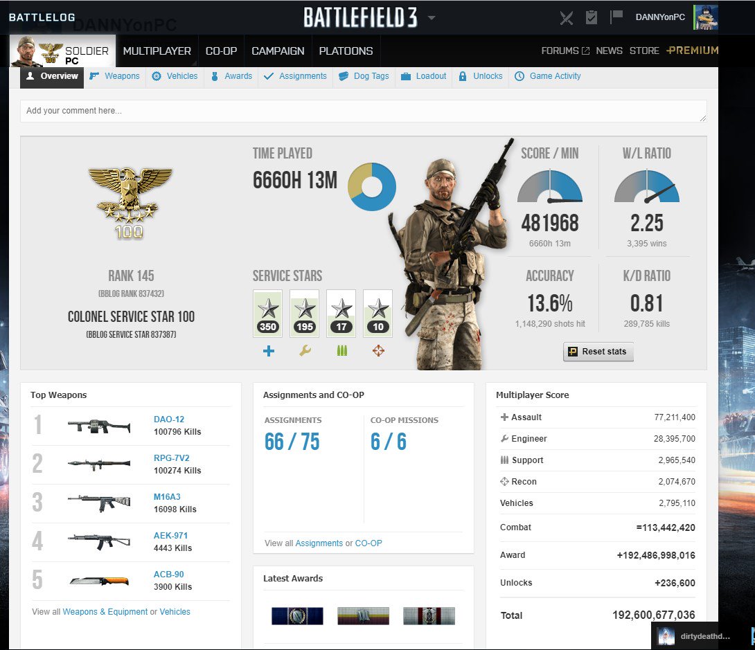Open the DAO-12 weapon link
755x650 pixels.
pos(169,419)
